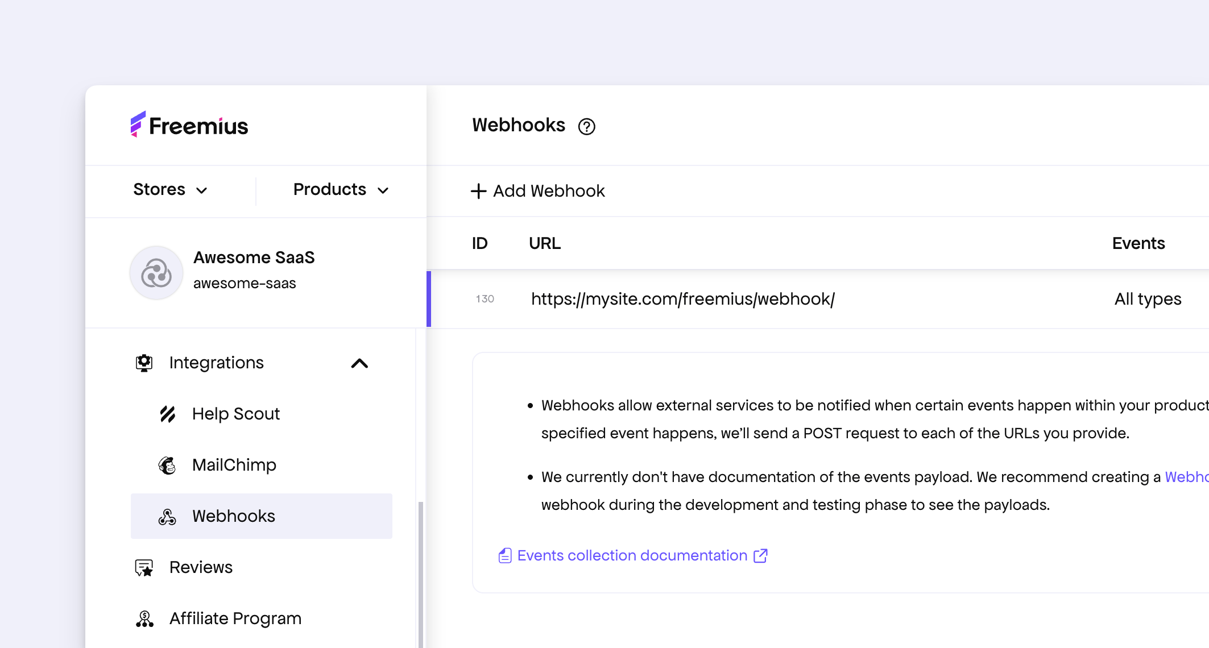Image resolution: width=1209 pixels, height=648 pixels.
Task: Click the Events column header
Action: [1138, 243]
